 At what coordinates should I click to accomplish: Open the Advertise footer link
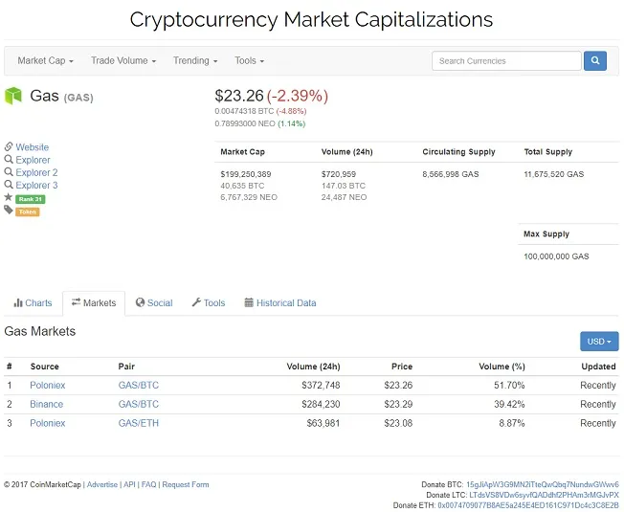point(102,484)
